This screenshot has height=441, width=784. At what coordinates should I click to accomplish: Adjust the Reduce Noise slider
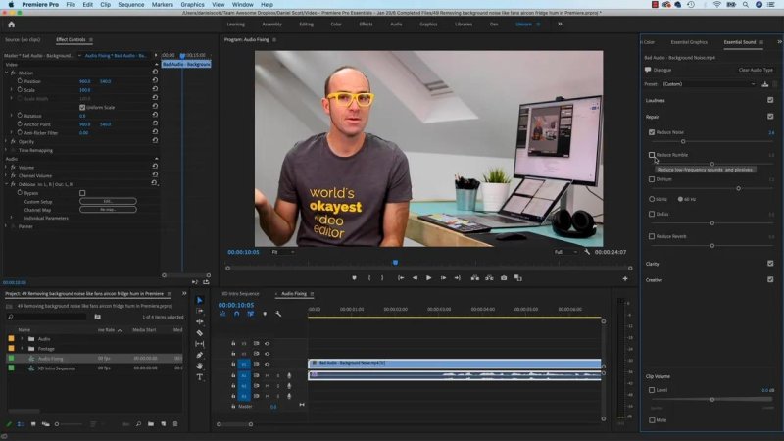[x=683, y=141]
